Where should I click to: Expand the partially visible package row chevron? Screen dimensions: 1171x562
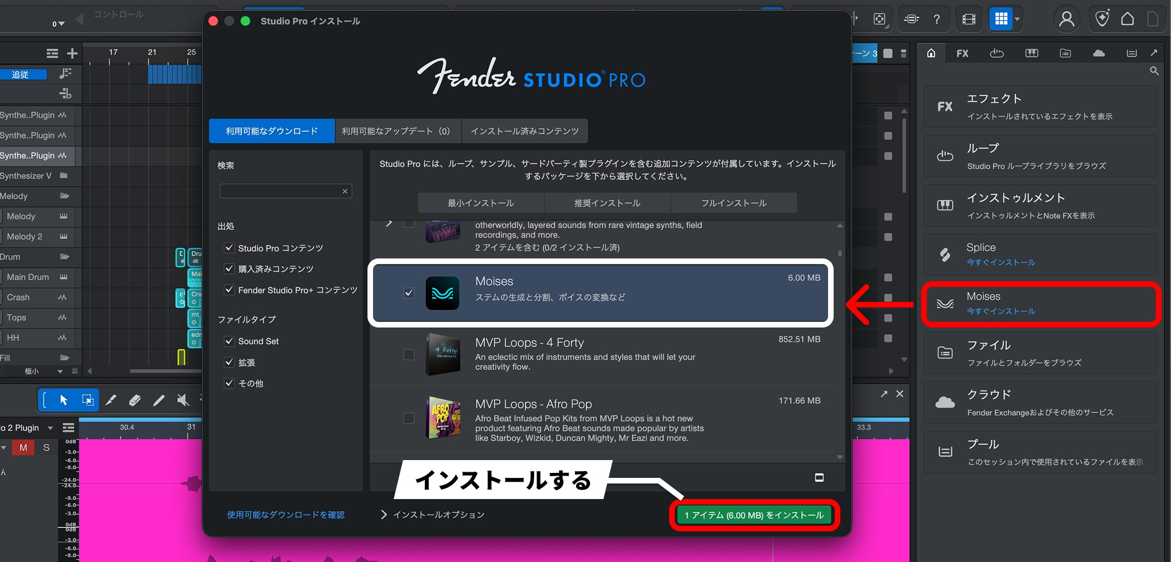389,223
